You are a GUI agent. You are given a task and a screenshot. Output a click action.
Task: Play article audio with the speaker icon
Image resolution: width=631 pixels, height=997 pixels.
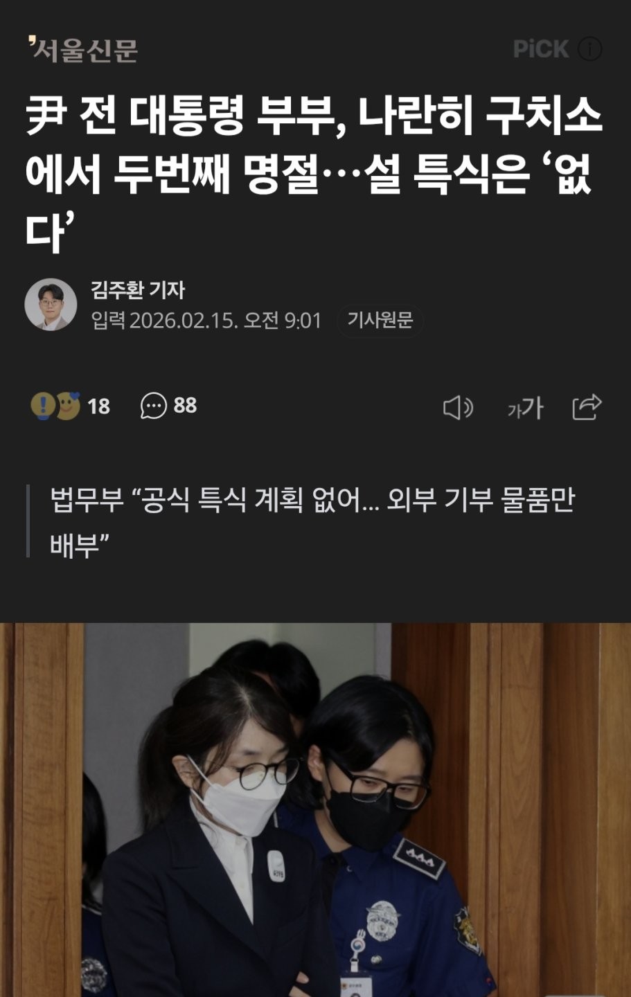[x=458, y=408]
